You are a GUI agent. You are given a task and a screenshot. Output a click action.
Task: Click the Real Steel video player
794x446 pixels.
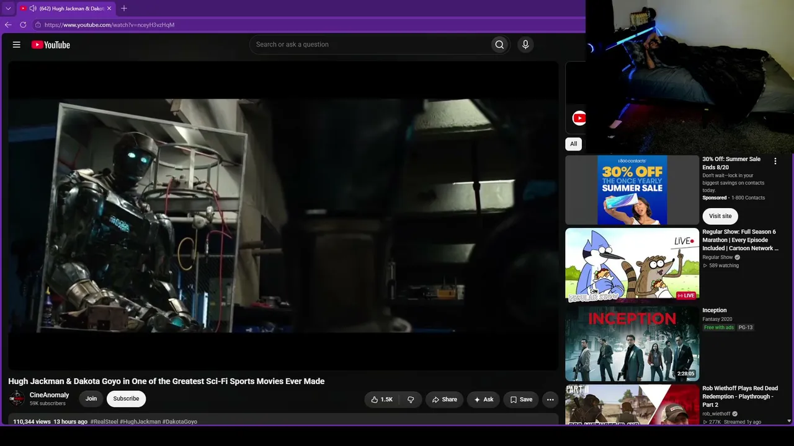pyautogui.click(x=283, y=216)
